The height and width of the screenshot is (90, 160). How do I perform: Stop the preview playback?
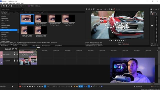tap(115, 40)
